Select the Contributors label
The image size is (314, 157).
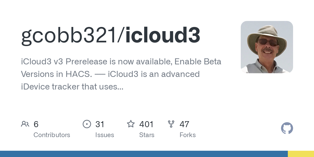pyautogui.click(x=52, y=135)
